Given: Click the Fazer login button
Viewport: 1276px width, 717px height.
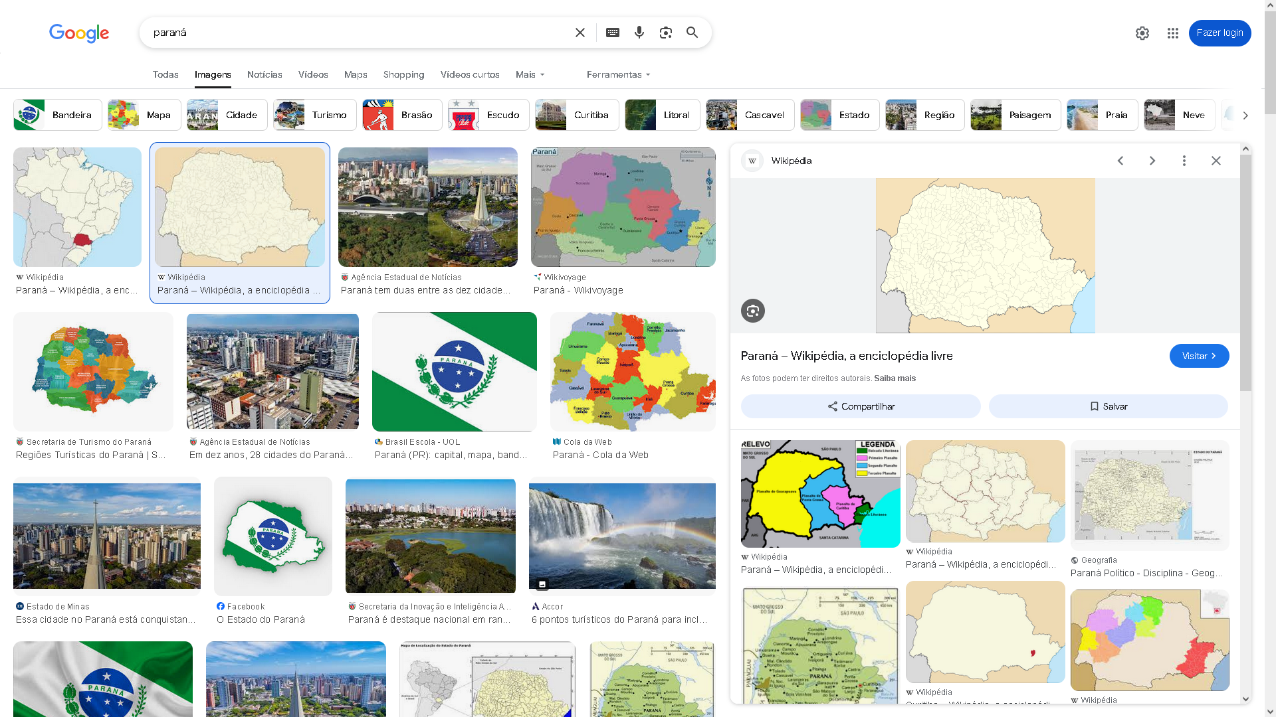Looking at the screenshot, I should [1220, 33].
